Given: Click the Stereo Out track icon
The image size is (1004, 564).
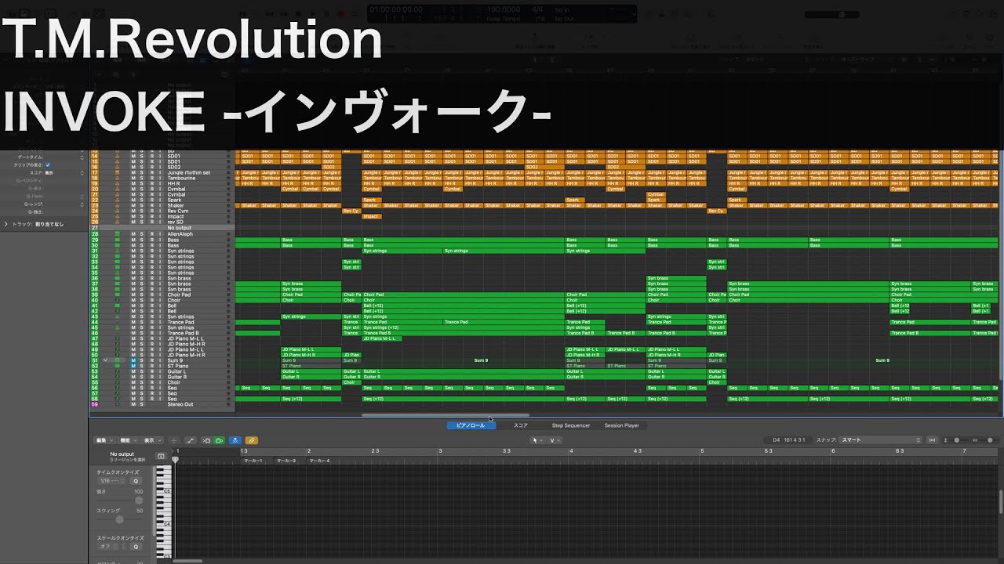Looking at the screenshot, I should (117, 404).
